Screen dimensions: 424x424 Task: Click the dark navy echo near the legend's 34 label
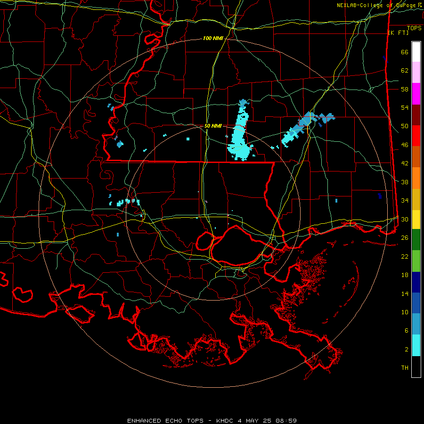click(x=380, y=196)
